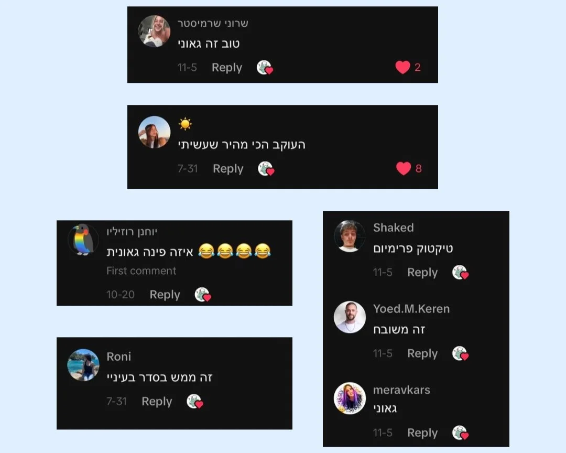Click creator-liked badge on Yoed.M.Keren's comment

[x=460, y=353]
